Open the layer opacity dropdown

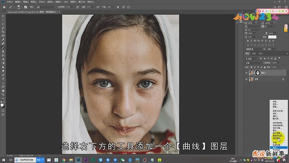pos(279,63)
